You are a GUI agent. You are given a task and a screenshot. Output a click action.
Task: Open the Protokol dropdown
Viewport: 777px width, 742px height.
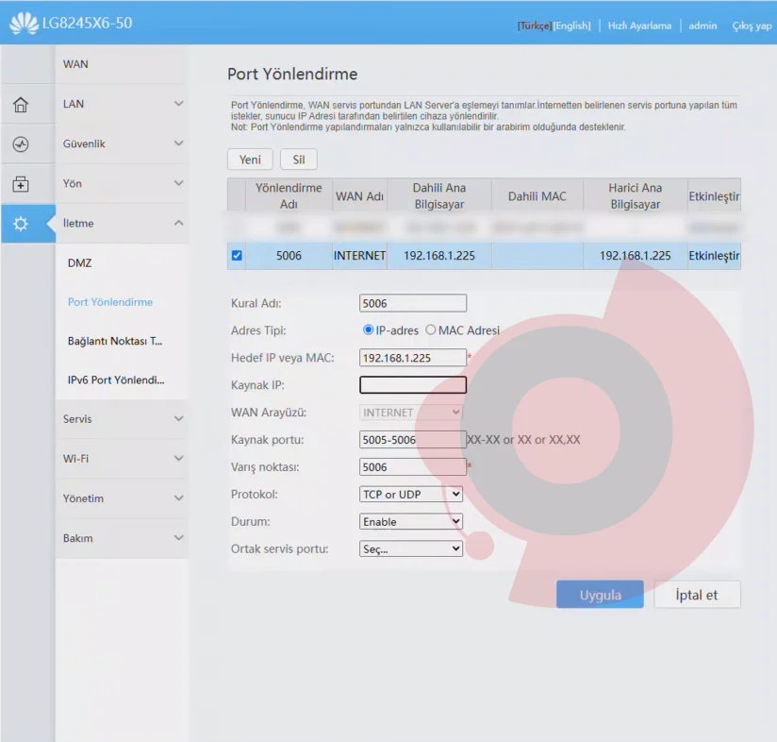(x=411, y=494)
